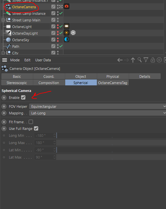Open the User Data menu
Screen dimensions: 166x209
[43, 60]
